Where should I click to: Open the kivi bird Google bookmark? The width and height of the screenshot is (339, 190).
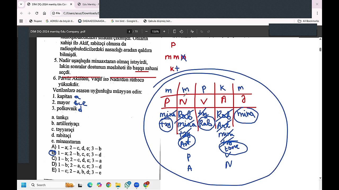pyautogui.click(x=125, y=21)
